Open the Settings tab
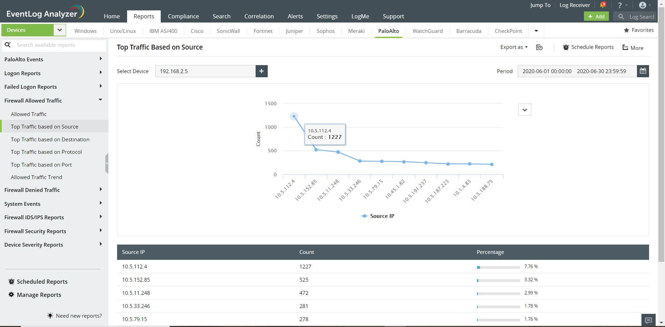 pyautogui.click(x=327, y=16)
